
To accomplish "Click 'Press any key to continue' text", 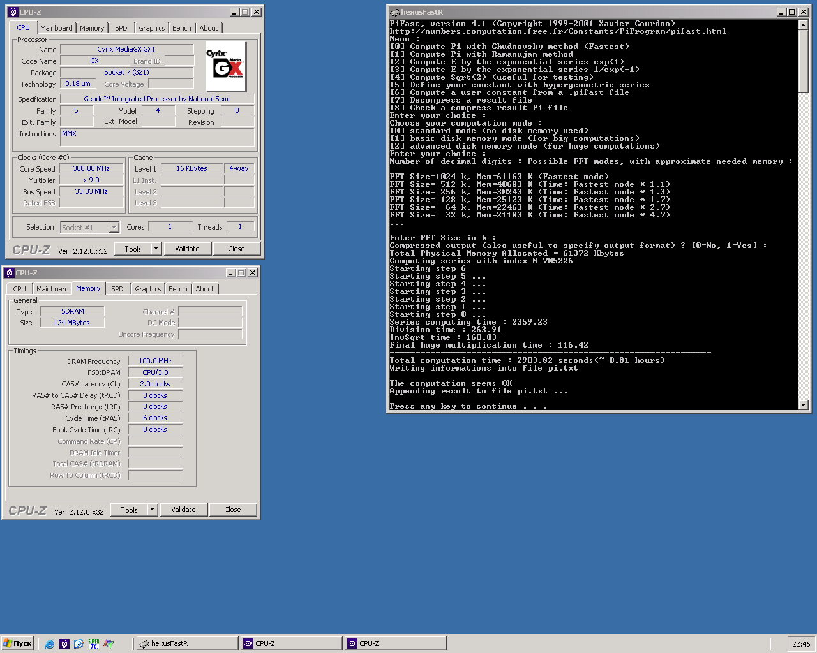I will [x=468, y=406].
